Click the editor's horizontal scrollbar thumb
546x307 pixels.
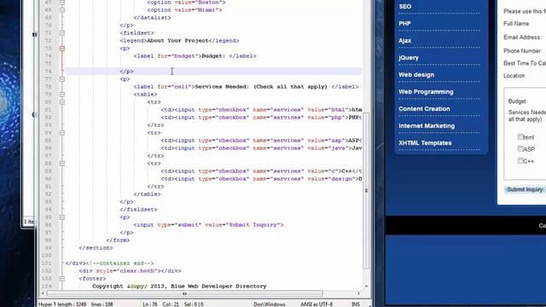(x=184, y=293)
